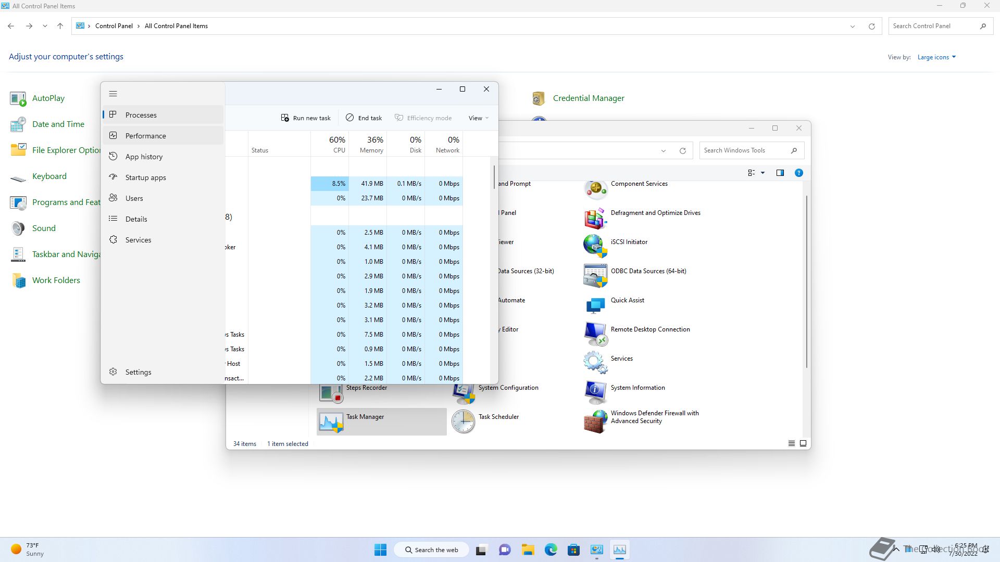Open System Information
The width and height of the screenshot is (1000, 562).
[624, 392]
